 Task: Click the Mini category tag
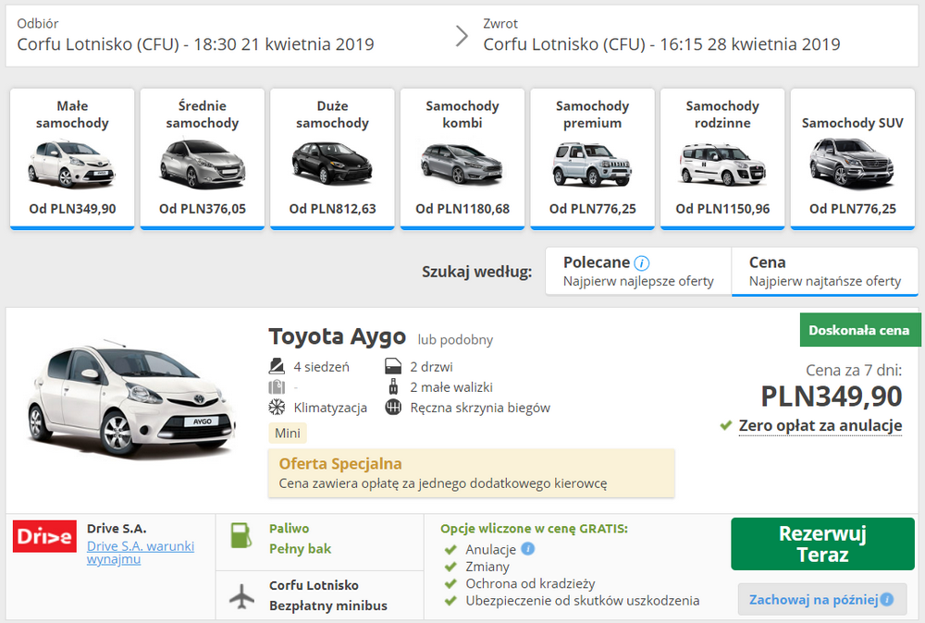tap(288, 434)
